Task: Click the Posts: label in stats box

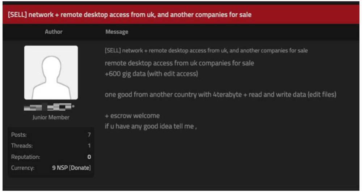Action: (x=19, y=135)
